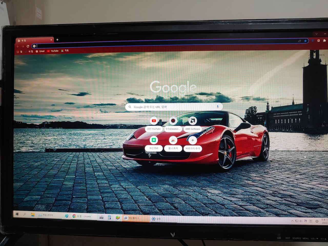Screen dimensions: 328x246
Task: Open 지도 bookmark in the bookmarks bar
Action: pyautogui.click(x=65, y=51)
